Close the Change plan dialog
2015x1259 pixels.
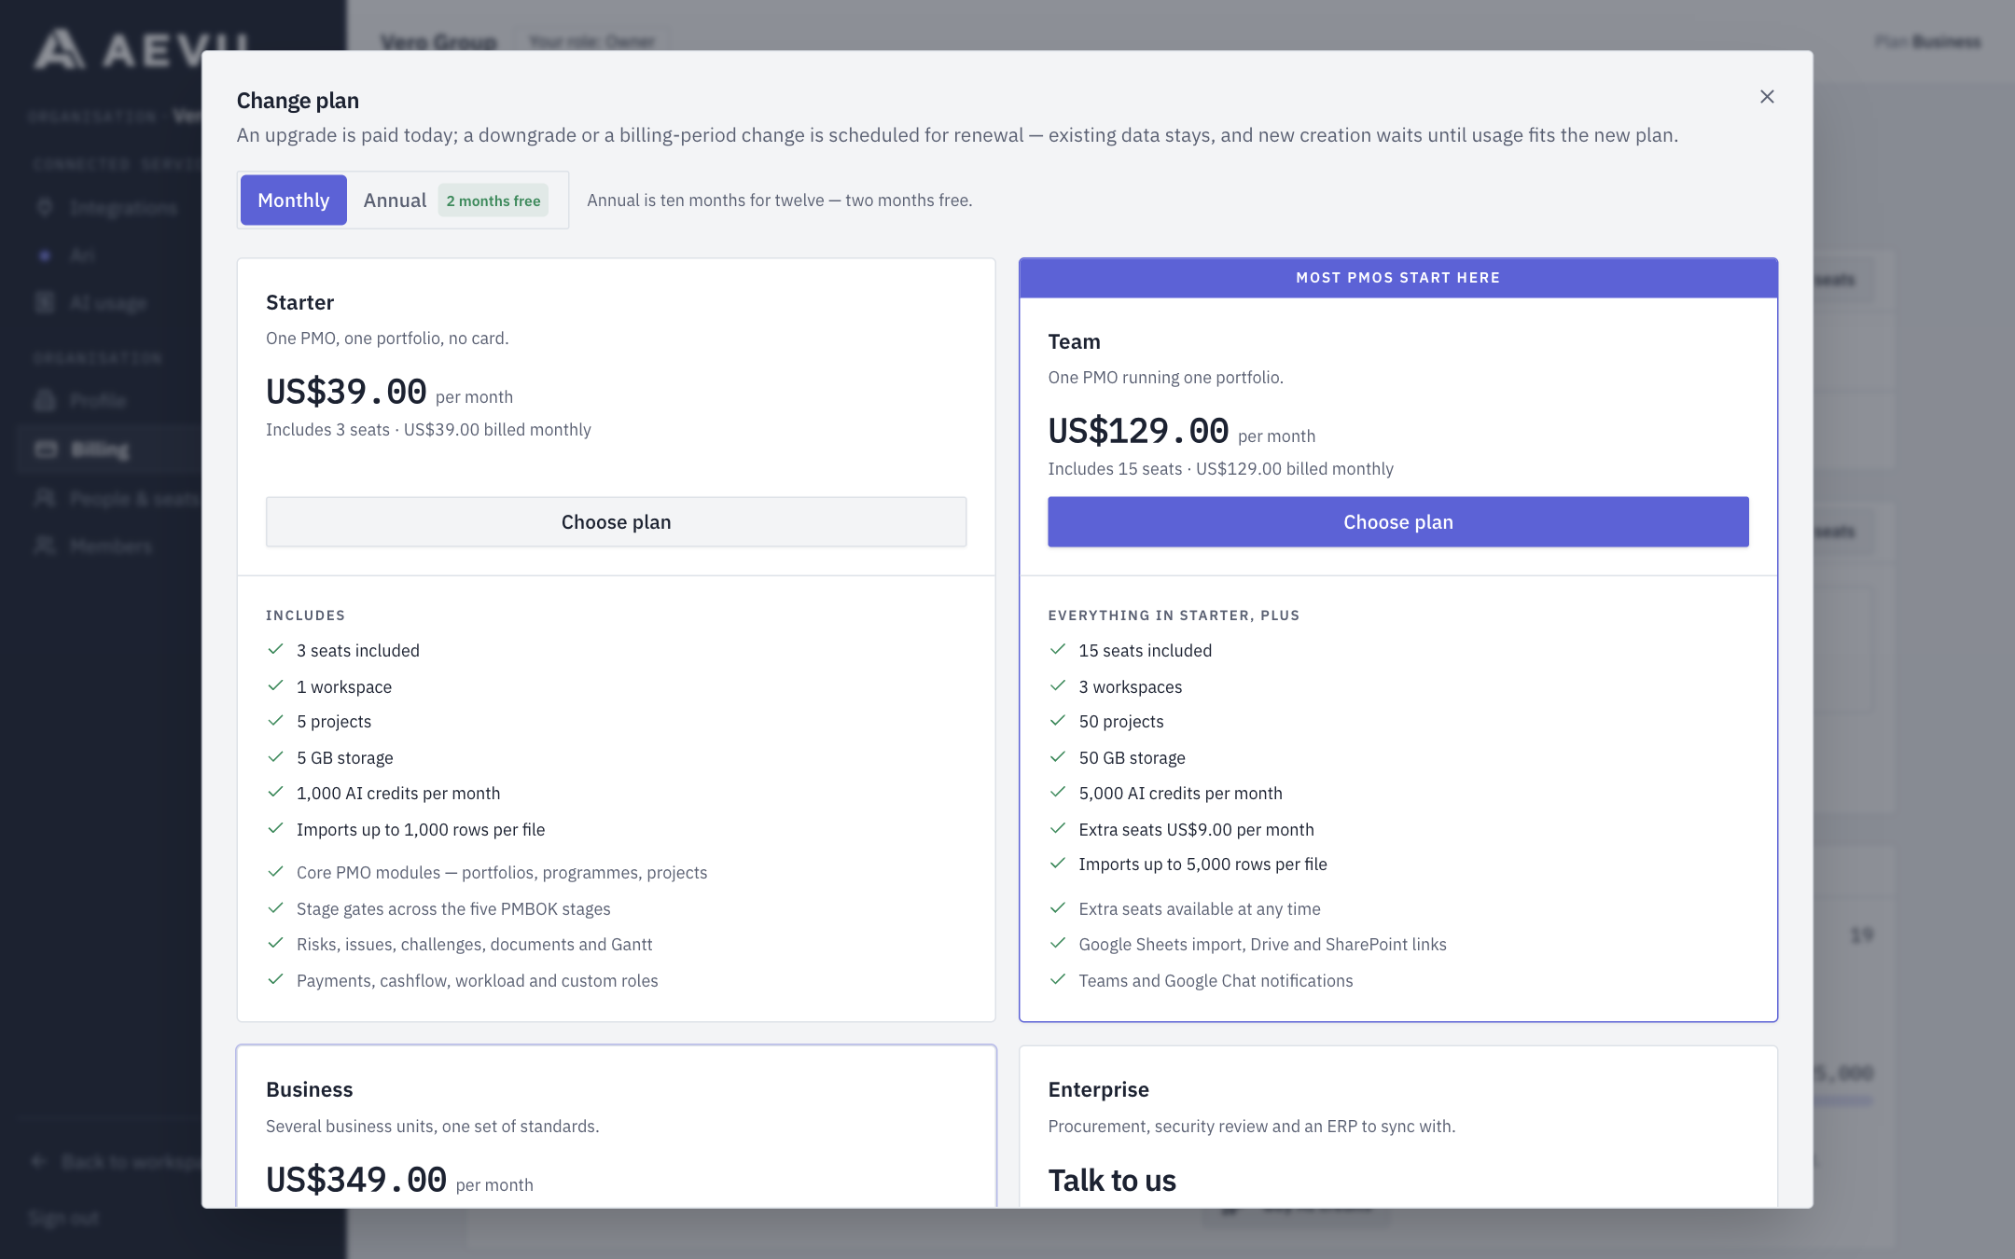(1766, 97)
